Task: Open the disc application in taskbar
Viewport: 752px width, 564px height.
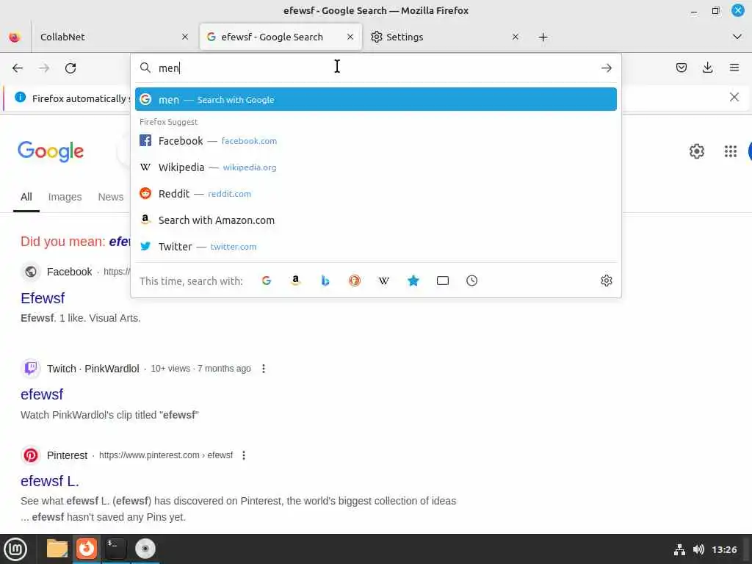Action: (145, 549)
